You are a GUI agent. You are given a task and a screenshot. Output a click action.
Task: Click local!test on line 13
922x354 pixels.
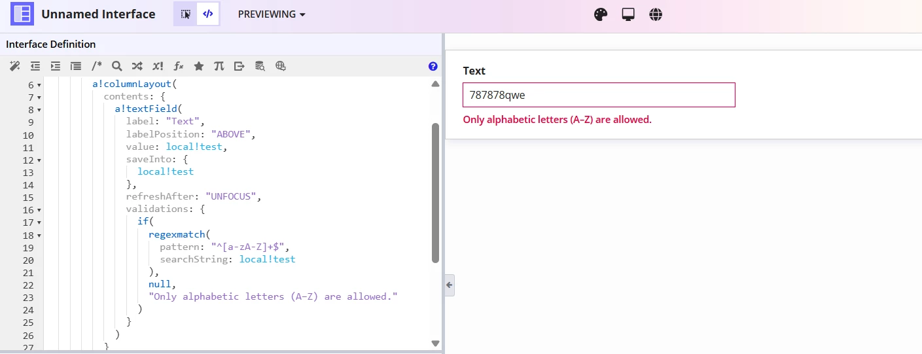point(166,171)
